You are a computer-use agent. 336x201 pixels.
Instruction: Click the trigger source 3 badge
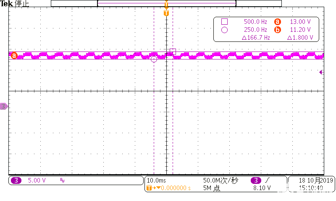coord(256,180)
